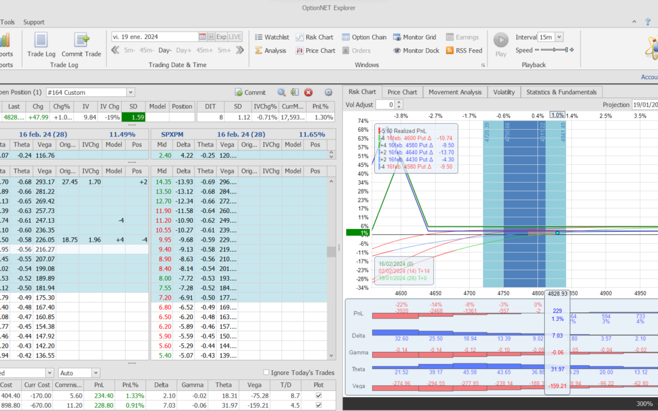Switch to the Movement Analysis tab
This screenshot has width=658, height=411.
(x=456, y=92)
